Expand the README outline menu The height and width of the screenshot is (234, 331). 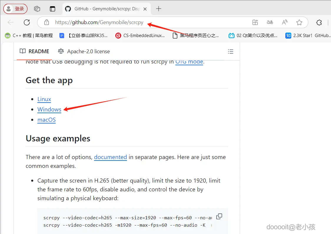click(x=230, y=51)
